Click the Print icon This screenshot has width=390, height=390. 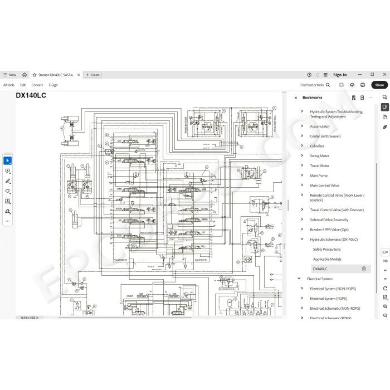tap(363, 85)
